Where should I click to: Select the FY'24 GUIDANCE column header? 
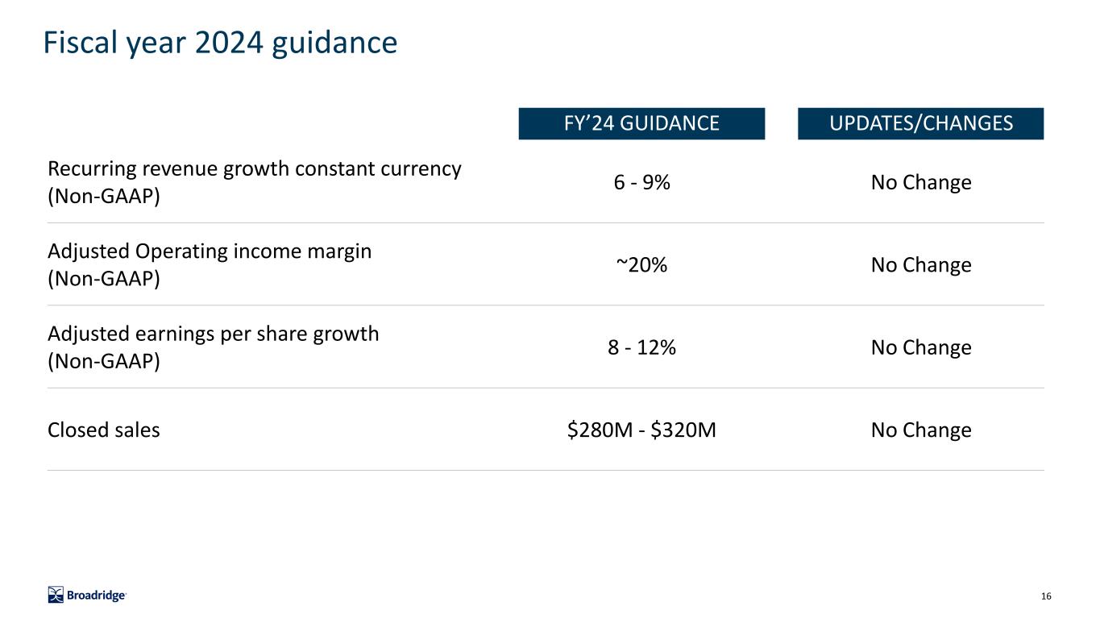coord(641,123)
